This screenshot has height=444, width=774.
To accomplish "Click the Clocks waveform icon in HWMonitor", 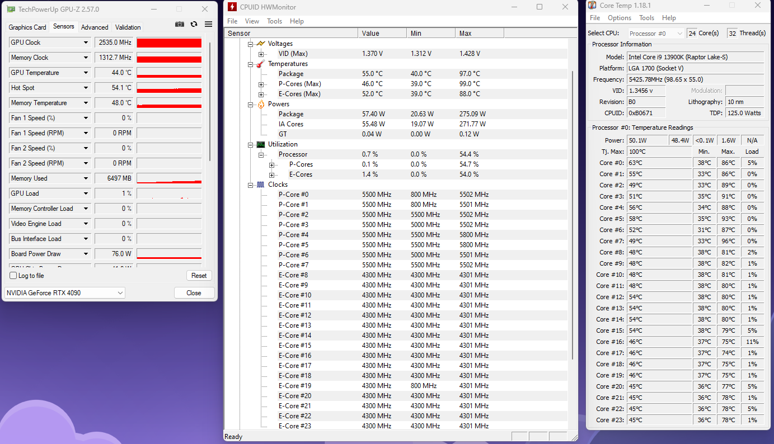I will 260,185.
